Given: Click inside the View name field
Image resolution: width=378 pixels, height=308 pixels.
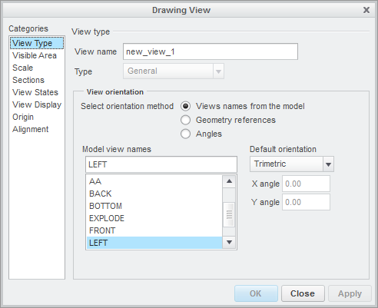Looking at the screenshot, I should pyautogui.click(x=211, y=51).
